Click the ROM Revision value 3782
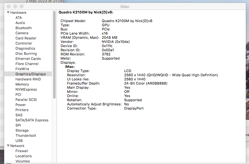 pyautogui.click(x=106, y=54)
